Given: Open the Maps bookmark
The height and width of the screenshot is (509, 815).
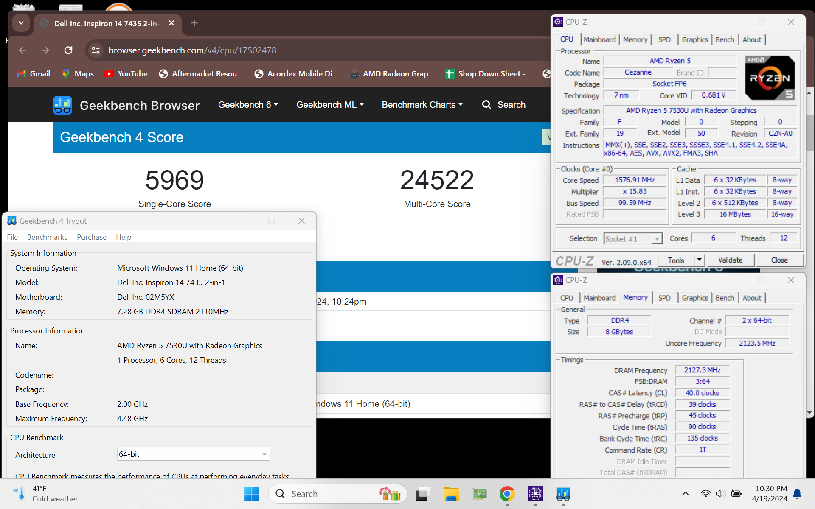Looking at the screenshot, I should click(78, 74).
